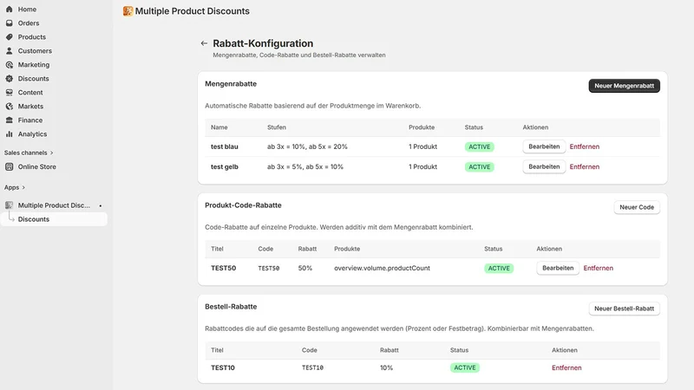Click the Finance bank icon
694x390 pixels.
click(10, 120)
